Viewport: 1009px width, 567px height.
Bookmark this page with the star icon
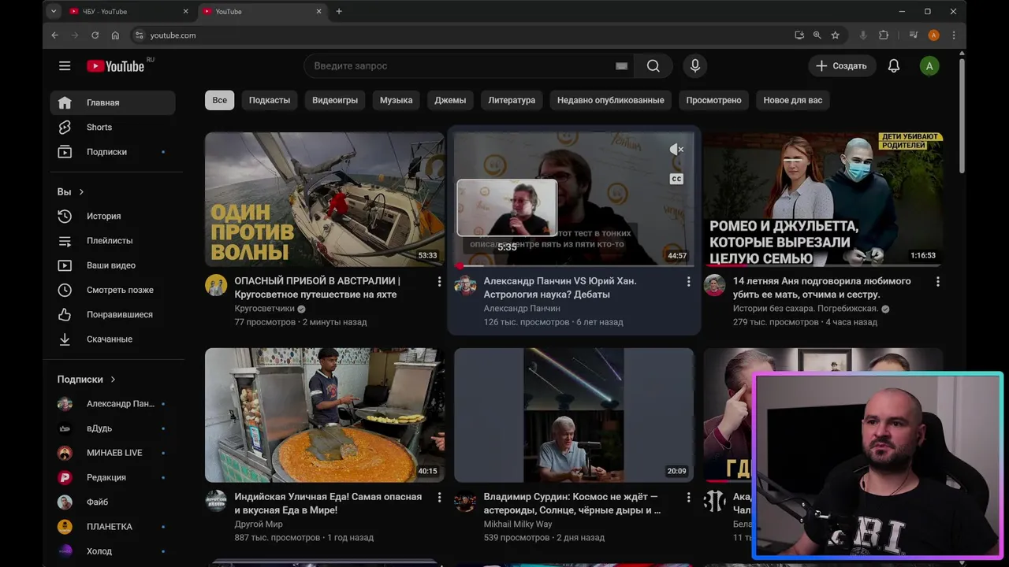[835, 35]
